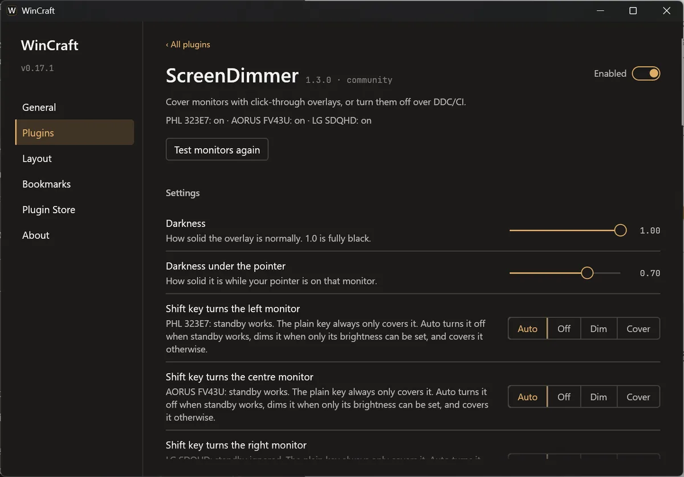Click the Settings section heading
This screenshot has height=477, width=684.
click(182, 193)
